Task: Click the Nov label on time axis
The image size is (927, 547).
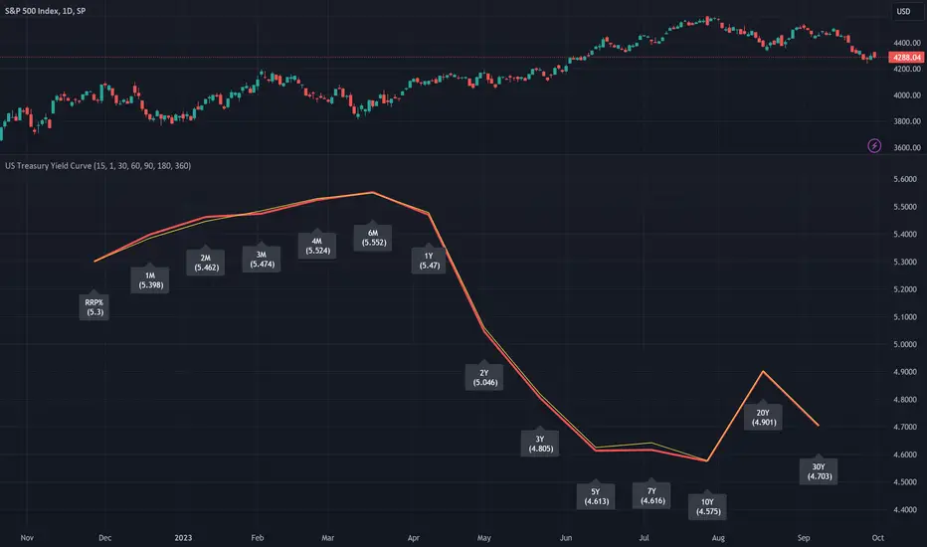Action: (27, 537)
